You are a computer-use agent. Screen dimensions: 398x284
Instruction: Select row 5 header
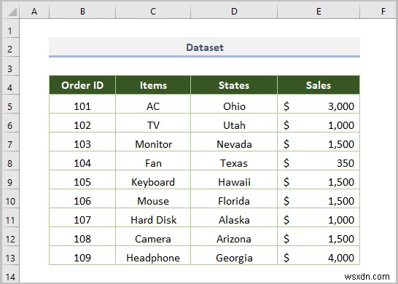11,104
